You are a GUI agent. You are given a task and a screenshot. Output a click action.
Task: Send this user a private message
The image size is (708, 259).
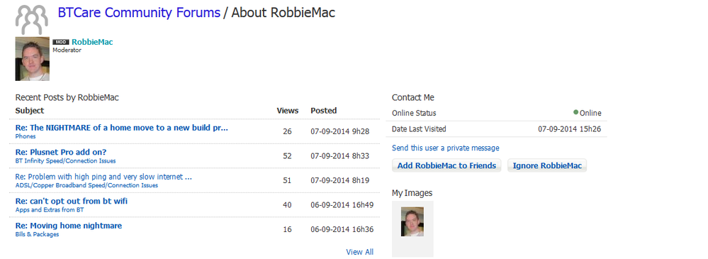click(x=446, y=148)
